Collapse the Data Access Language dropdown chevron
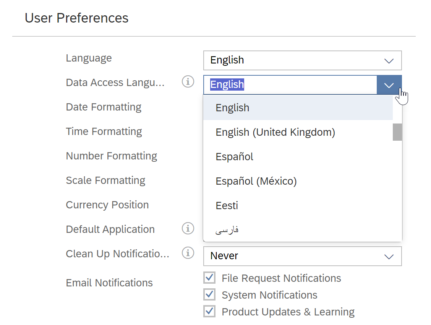 389,84
